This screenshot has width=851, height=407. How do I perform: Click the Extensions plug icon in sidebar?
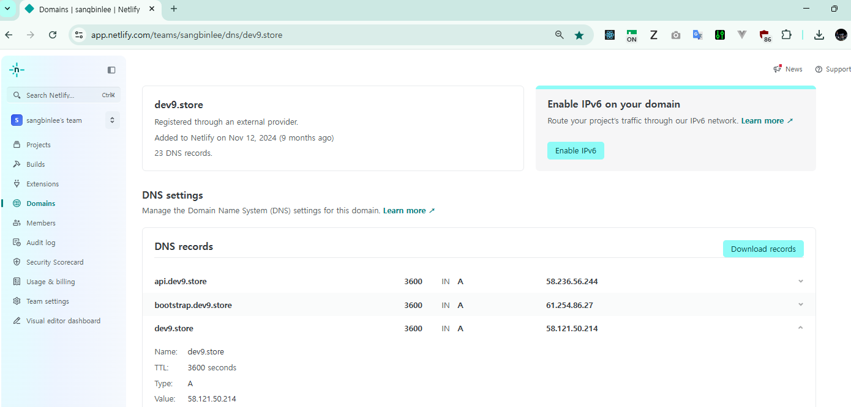coord(17,184)
